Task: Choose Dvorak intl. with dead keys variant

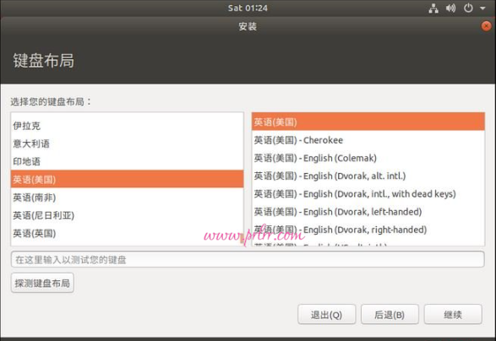Action: pyautogui.click(x=368, y=194)
